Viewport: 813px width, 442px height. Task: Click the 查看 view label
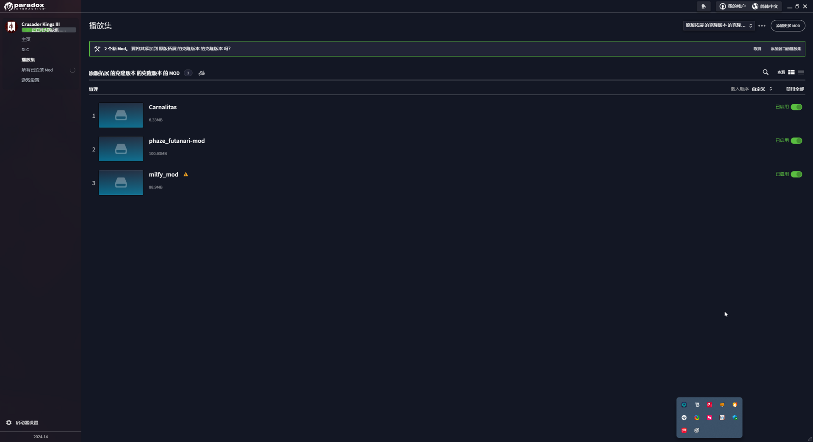(x=781, y=72)
